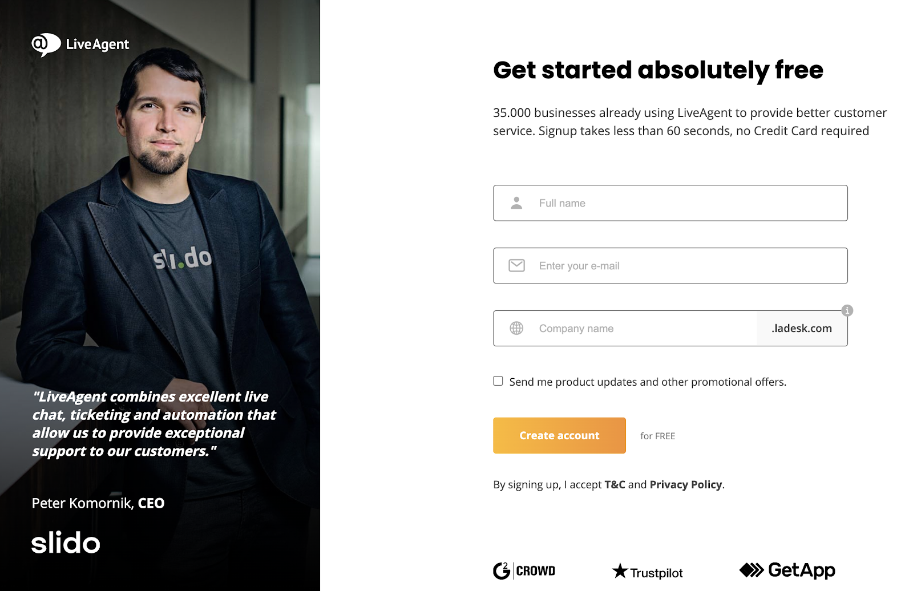Click the person icon in Full name field
Viewport: 913px width, 591px height.
(x=516, y=203)
